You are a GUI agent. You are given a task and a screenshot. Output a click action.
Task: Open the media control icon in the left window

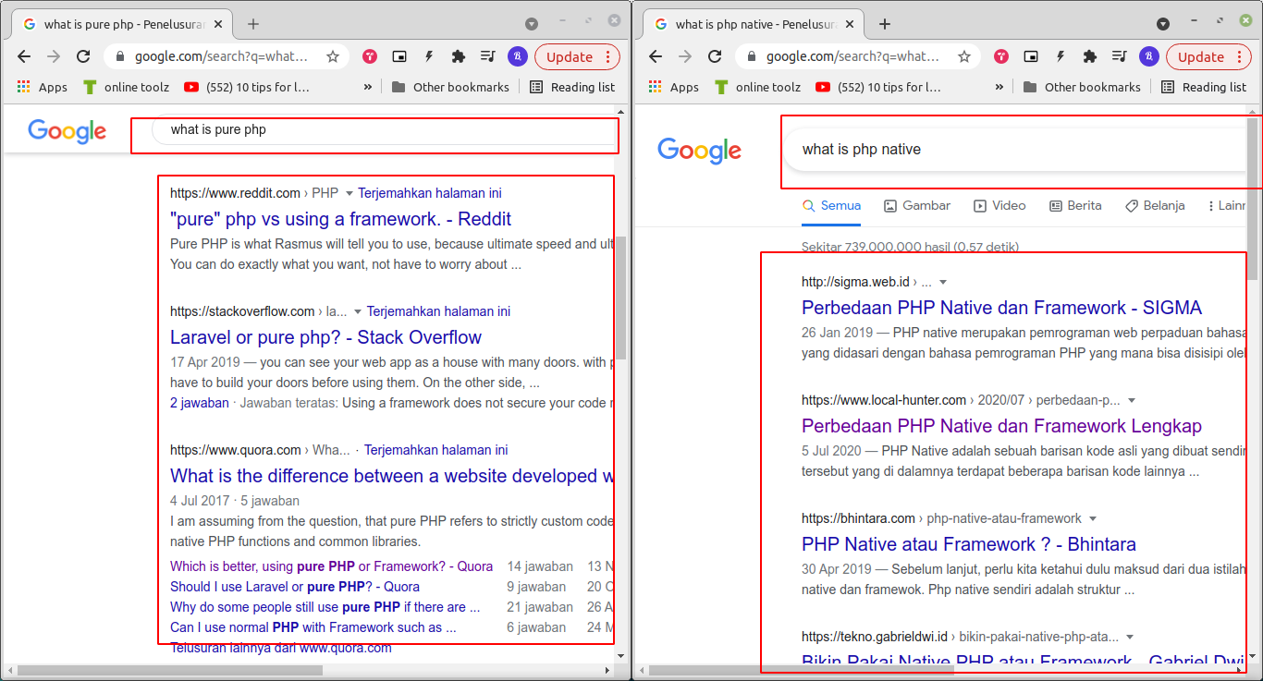[x=488, y=56]
